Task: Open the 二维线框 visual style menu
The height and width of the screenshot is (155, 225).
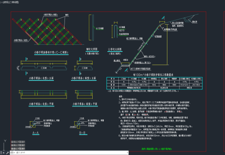Action: [15, 2]
